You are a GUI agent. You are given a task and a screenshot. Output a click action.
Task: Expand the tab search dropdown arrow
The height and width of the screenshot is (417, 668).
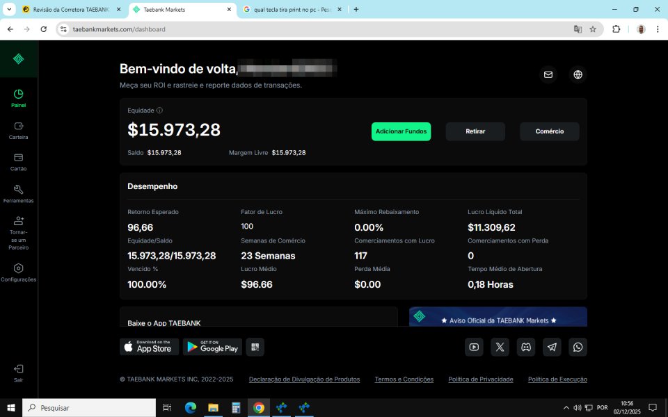pyautogui.click(x=9, y=9)
